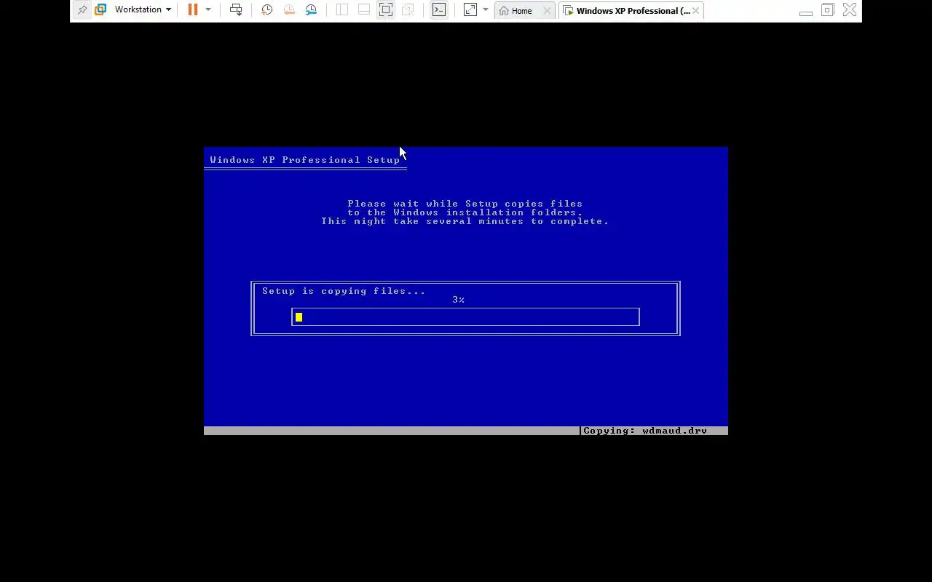Expand the power options dropdown arrow
Screen dimensions: 932x582
click(x=208, y=10)
